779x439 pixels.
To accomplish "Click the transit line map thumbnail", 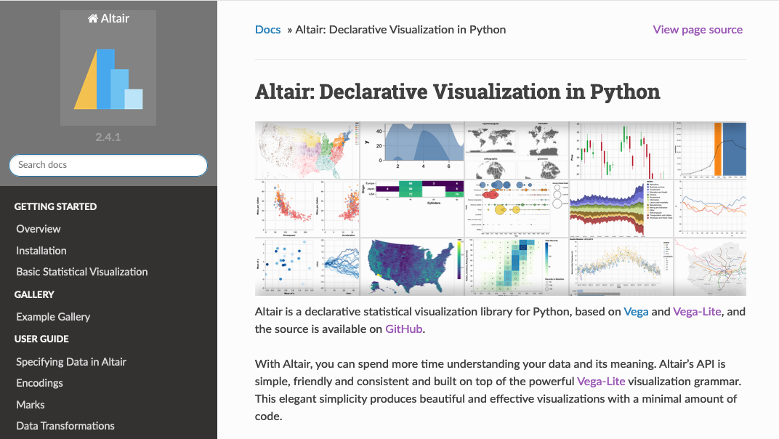I will (710, 267).
